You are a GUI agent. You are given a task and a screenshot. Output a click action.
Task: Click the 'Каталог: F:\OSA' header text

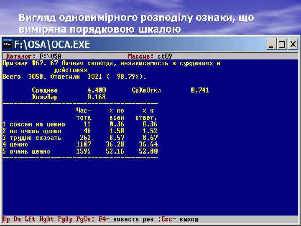tap(33, 56)
